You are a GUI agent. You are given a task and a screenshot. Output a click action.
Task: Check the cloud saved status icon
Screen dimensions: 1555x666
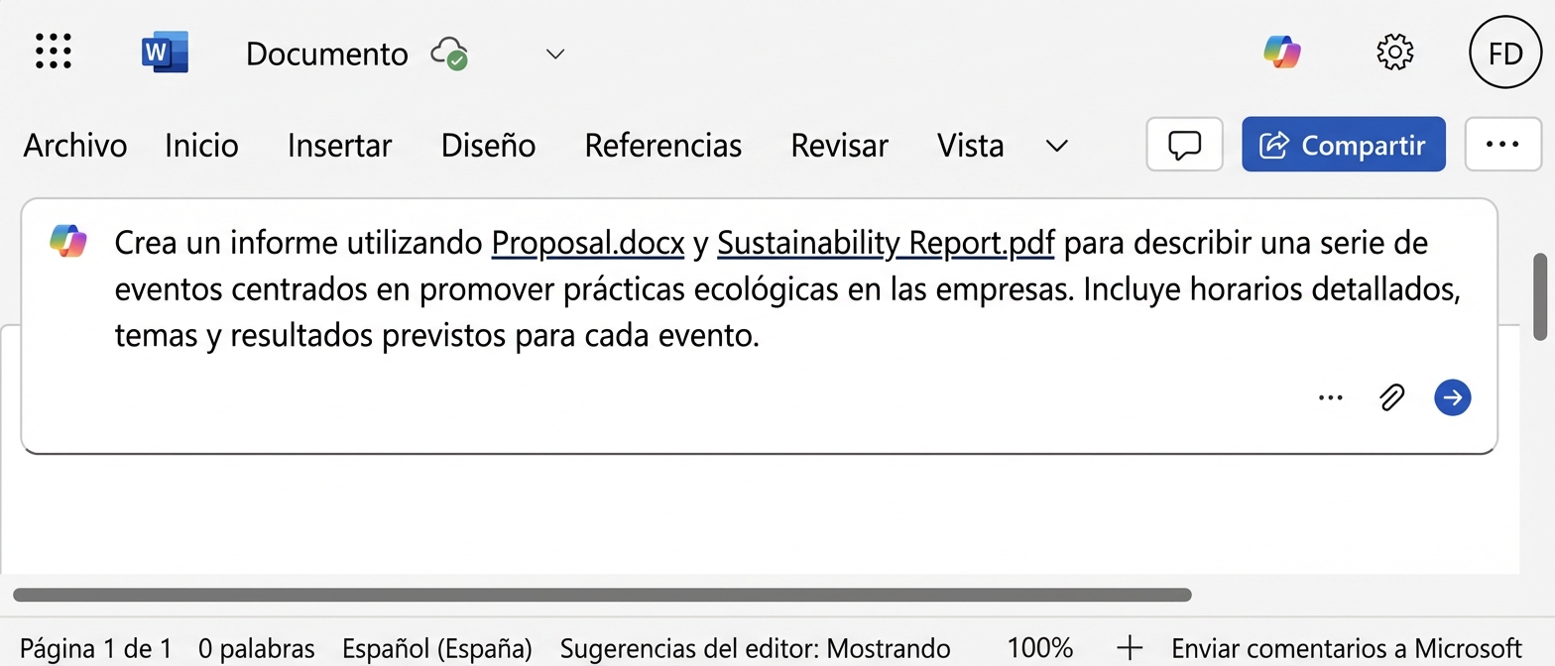click(449, 54)
